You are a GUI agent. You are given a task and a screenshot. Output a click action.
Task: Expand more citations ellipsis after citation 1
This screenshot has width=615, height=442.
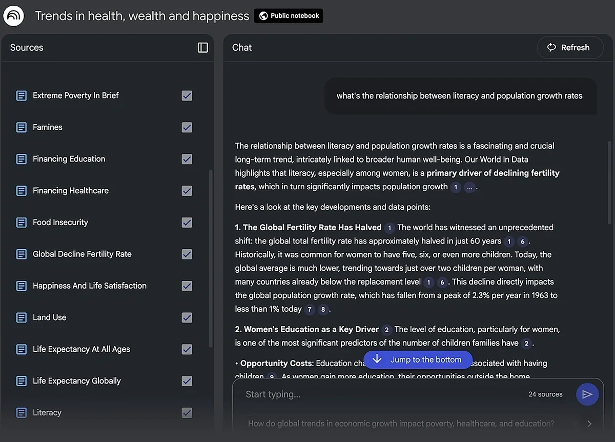click(x=469, y=187)
